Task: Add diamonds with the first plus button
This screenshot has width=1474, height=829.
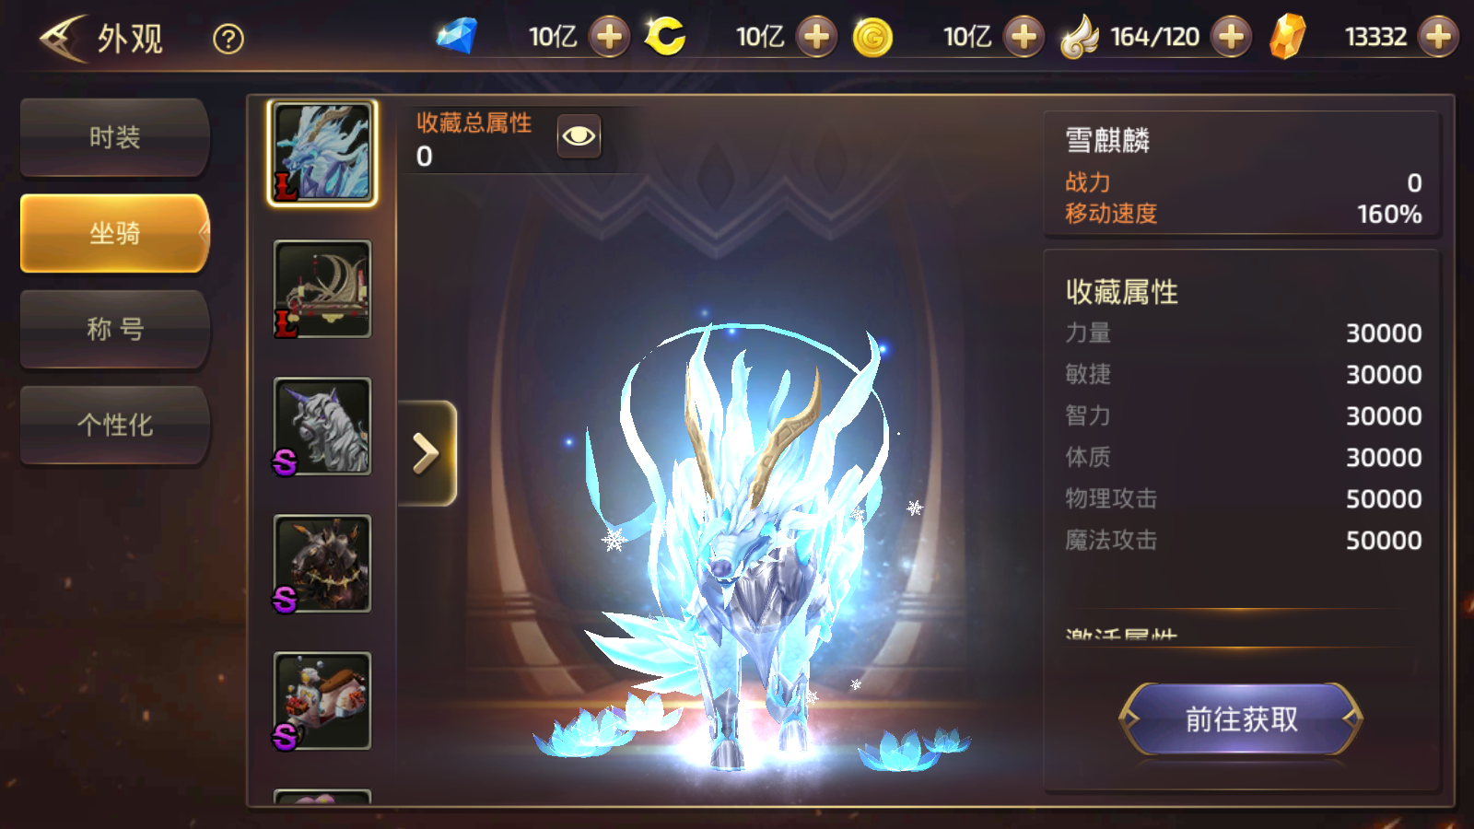Action: 609,37
